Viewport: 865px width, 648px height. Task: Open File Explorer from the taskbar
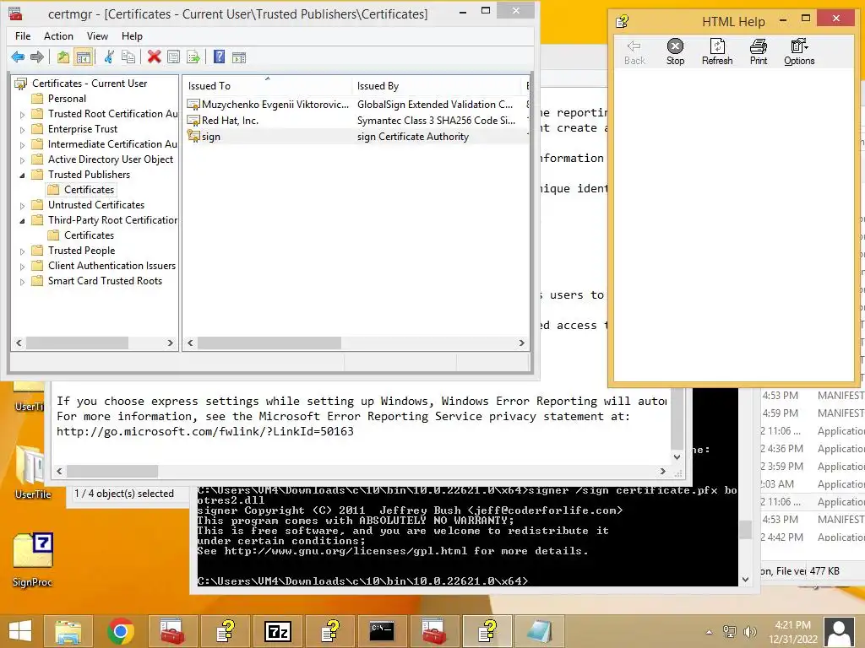coord(68,631)
